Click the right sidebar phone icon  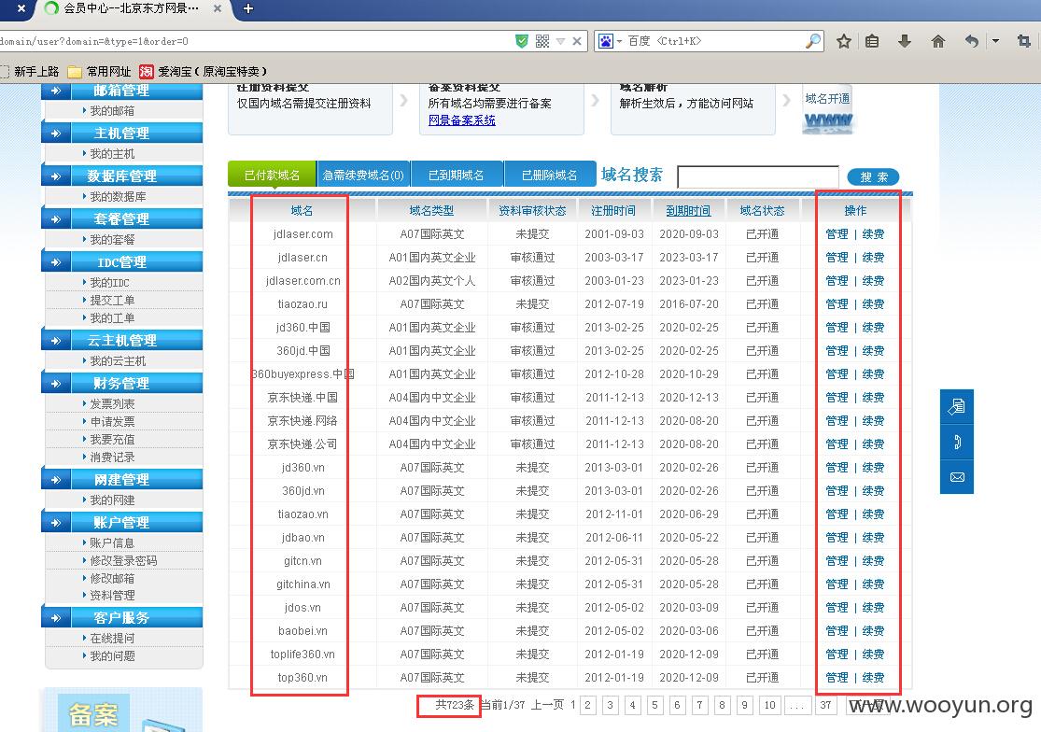pos(957,442)
